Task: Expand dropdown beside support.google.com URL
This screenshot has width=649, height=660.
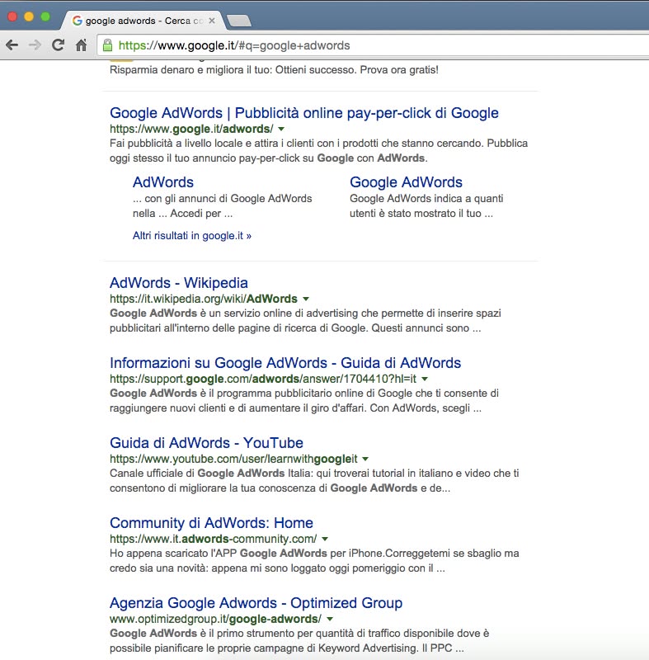Action: (425, 379)
